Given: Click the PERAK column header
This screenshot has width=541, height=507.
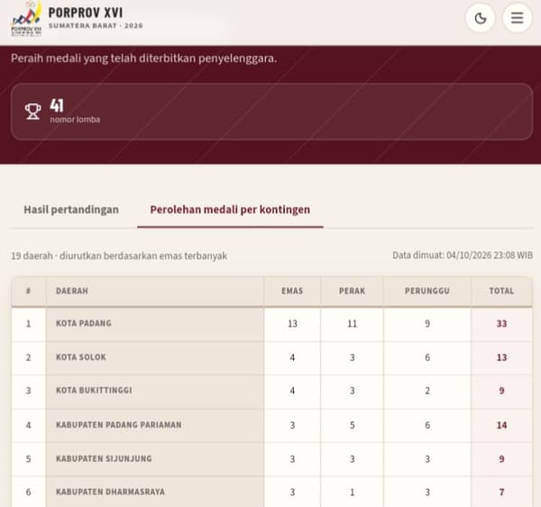Looking at the screenshot, I should (x=352, y=291).
